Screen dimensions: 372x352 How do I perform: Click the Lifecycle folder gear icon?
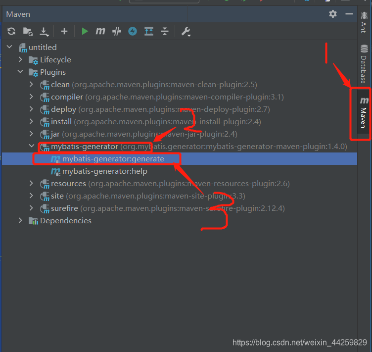coord(33,60)
